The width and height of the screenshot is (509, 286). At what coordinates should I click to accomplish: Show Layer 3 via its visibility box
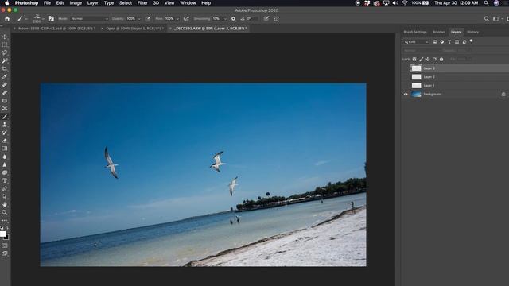406,68
